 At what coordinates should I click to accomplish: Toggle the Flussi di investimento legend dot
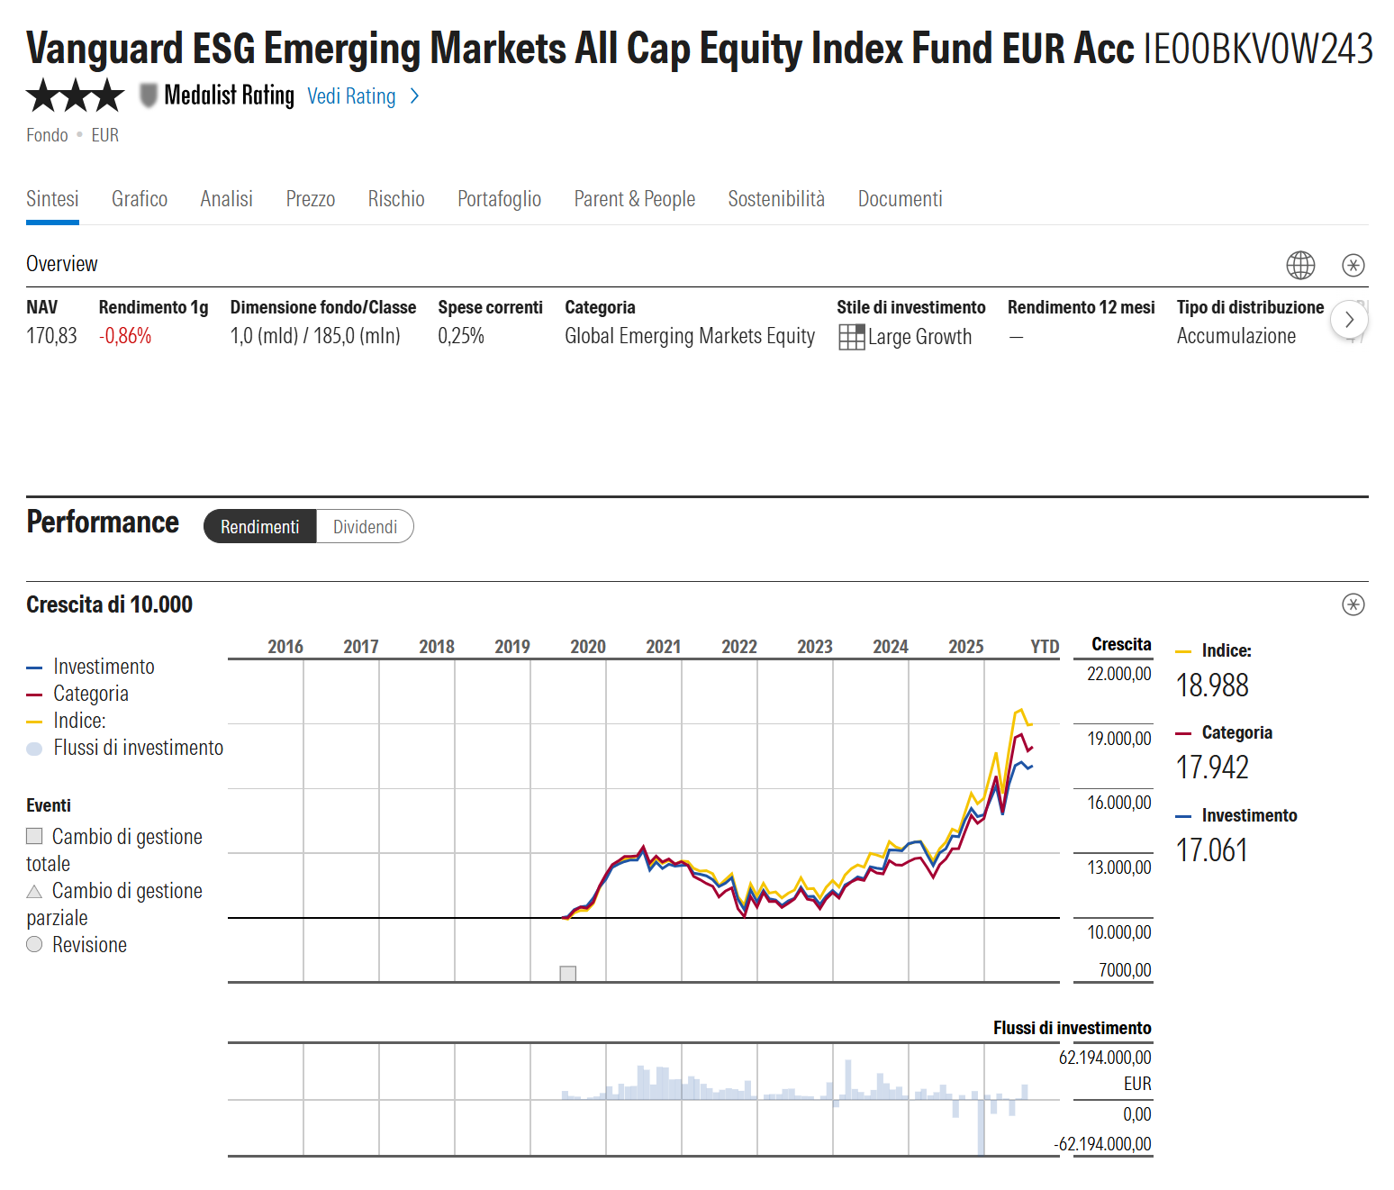[x=34, y=749]
